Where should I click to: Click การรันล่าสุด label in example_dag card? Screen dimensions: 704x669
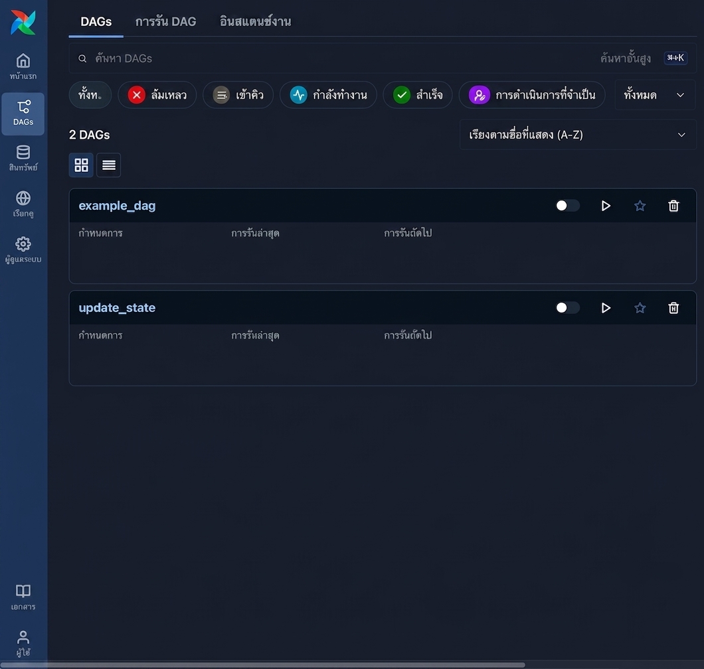click(x=255, y=233)
